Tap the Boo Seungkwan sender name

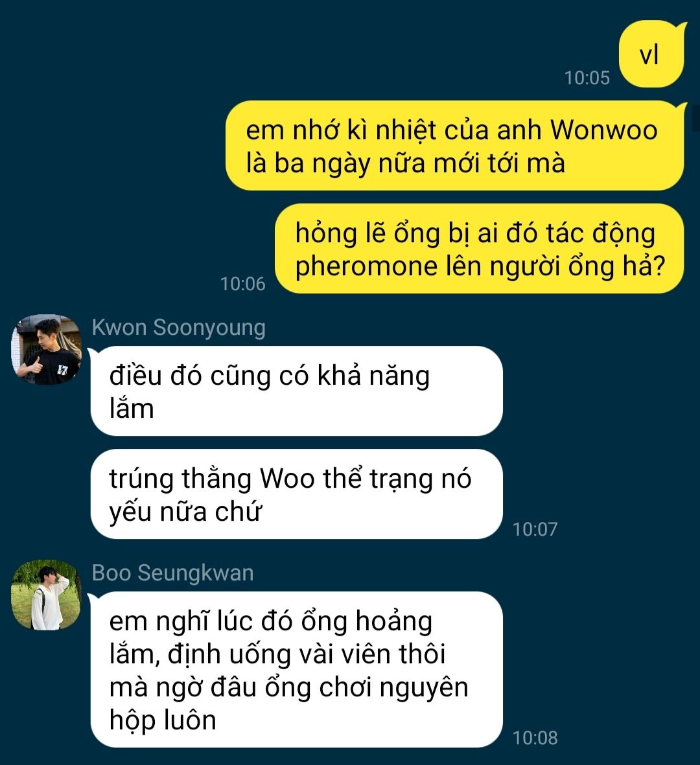[173, 573]
